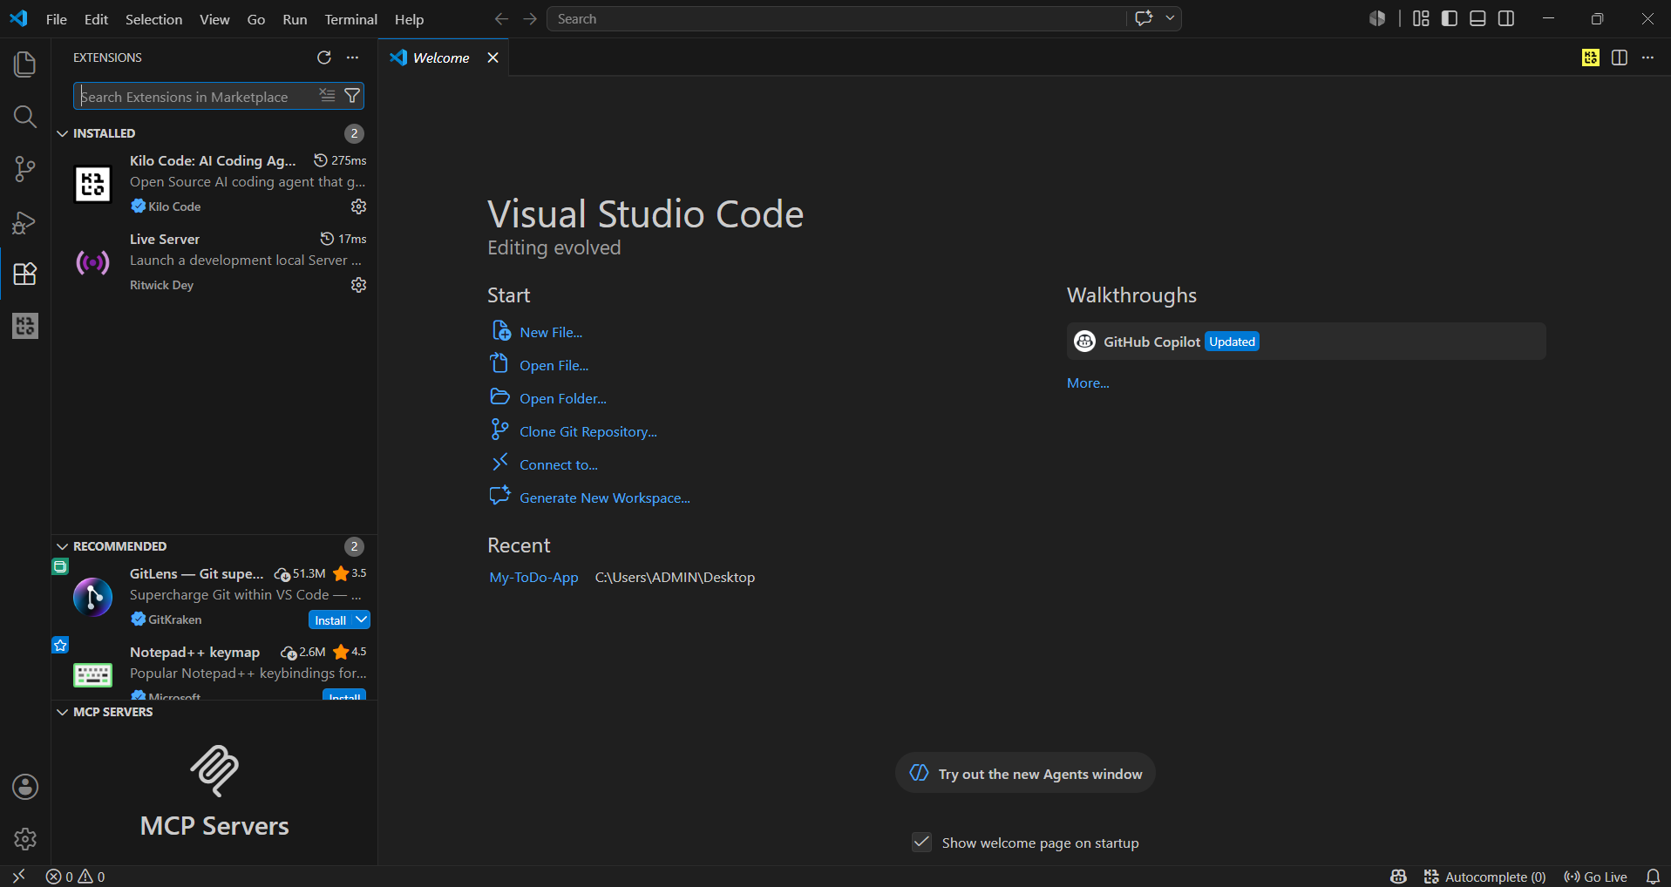Toggle Show welcome page on startup

tap(921, 842)
